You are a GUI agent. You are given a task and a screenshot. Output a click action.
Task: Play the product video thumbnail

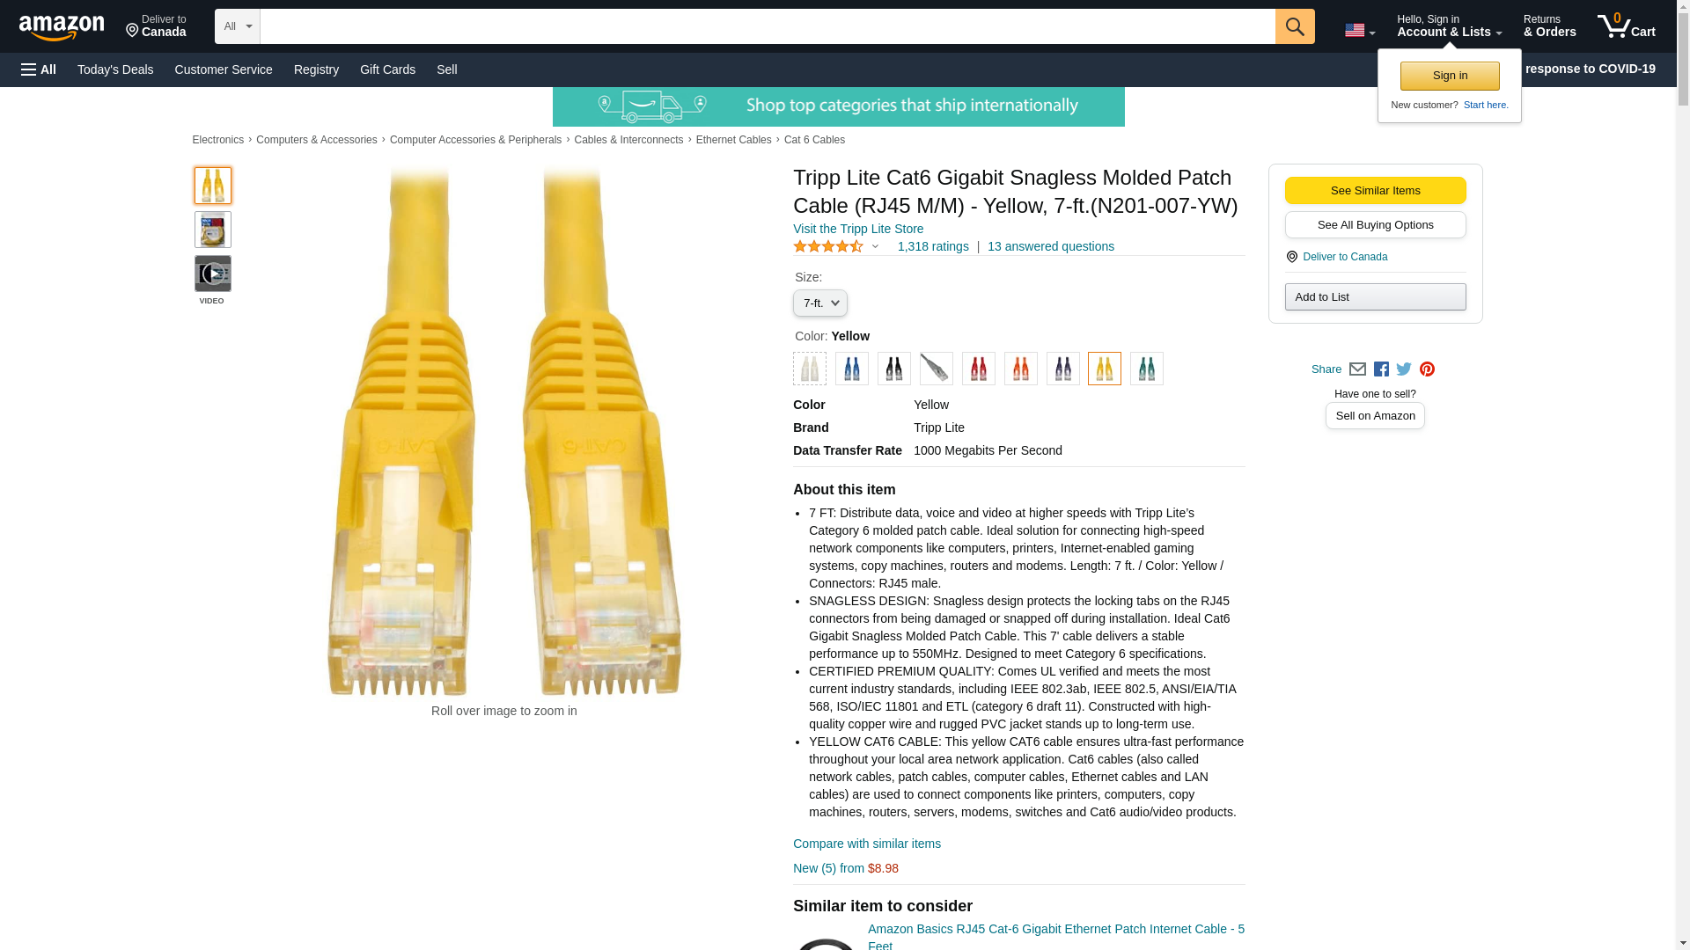(x=212, y=274)
